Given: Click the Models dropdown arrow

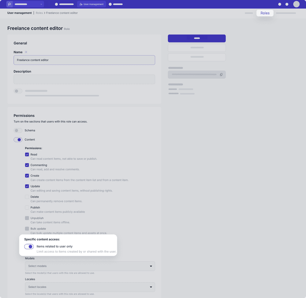Looking at the screenshot, I should click(151, 266).
